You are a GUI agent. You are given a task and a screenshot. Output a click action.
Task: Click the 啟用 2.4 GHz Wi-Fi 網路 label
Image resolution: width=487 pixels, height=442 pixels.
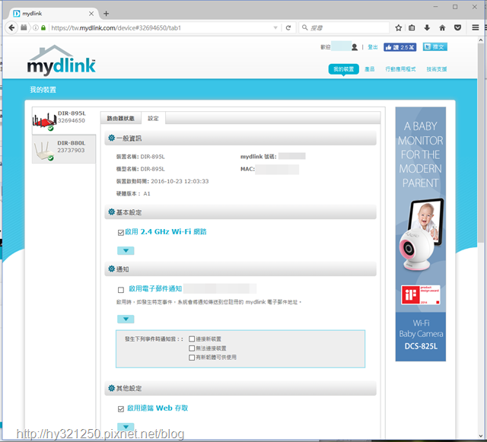click(x=166, y=232)
